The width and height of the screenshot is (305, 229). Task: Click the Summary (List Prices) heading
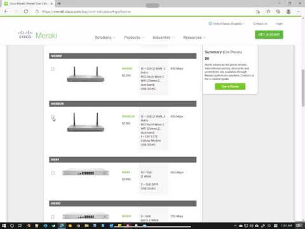(x=223, y=52)
